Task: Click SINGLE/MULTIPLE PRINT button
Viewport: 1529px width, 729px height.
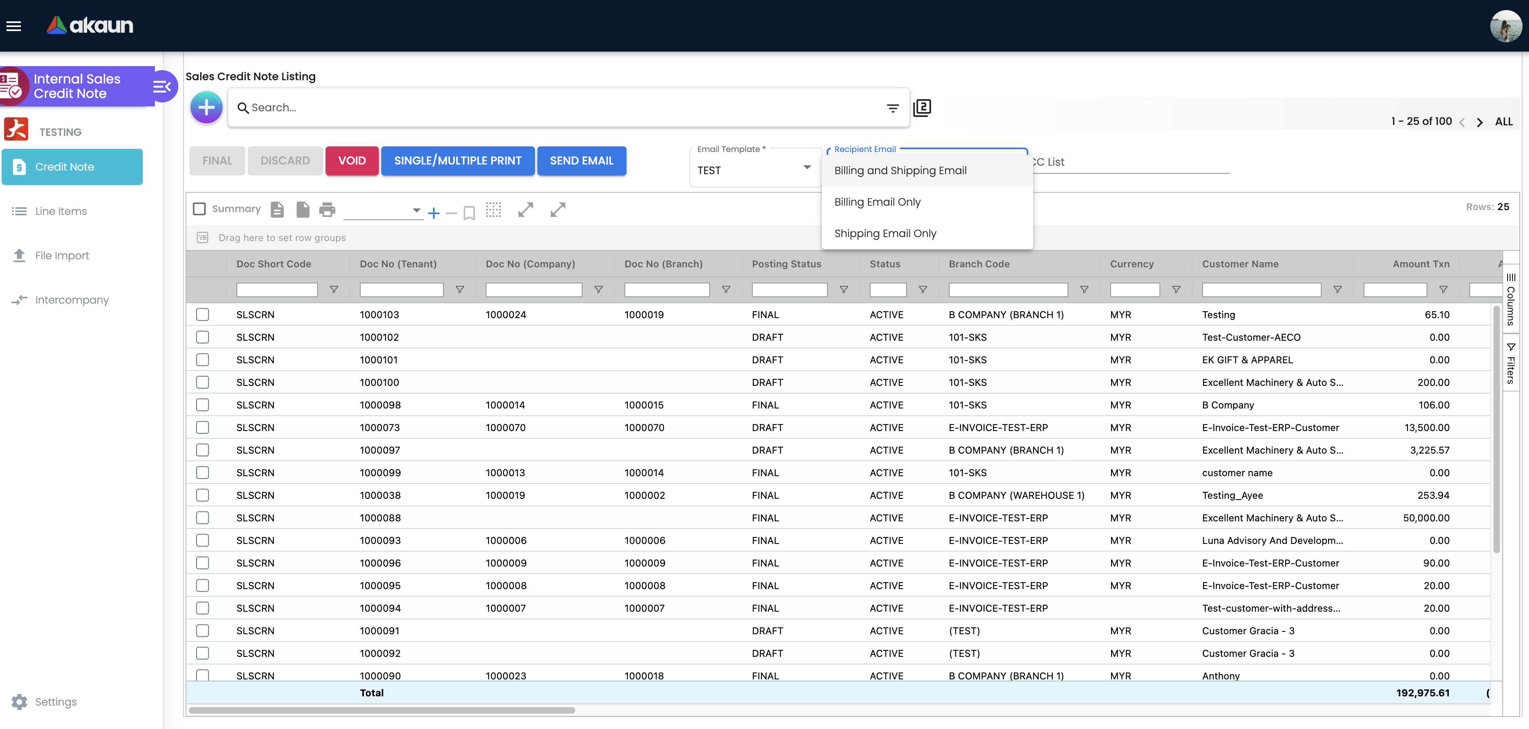Action: point(457,161)
